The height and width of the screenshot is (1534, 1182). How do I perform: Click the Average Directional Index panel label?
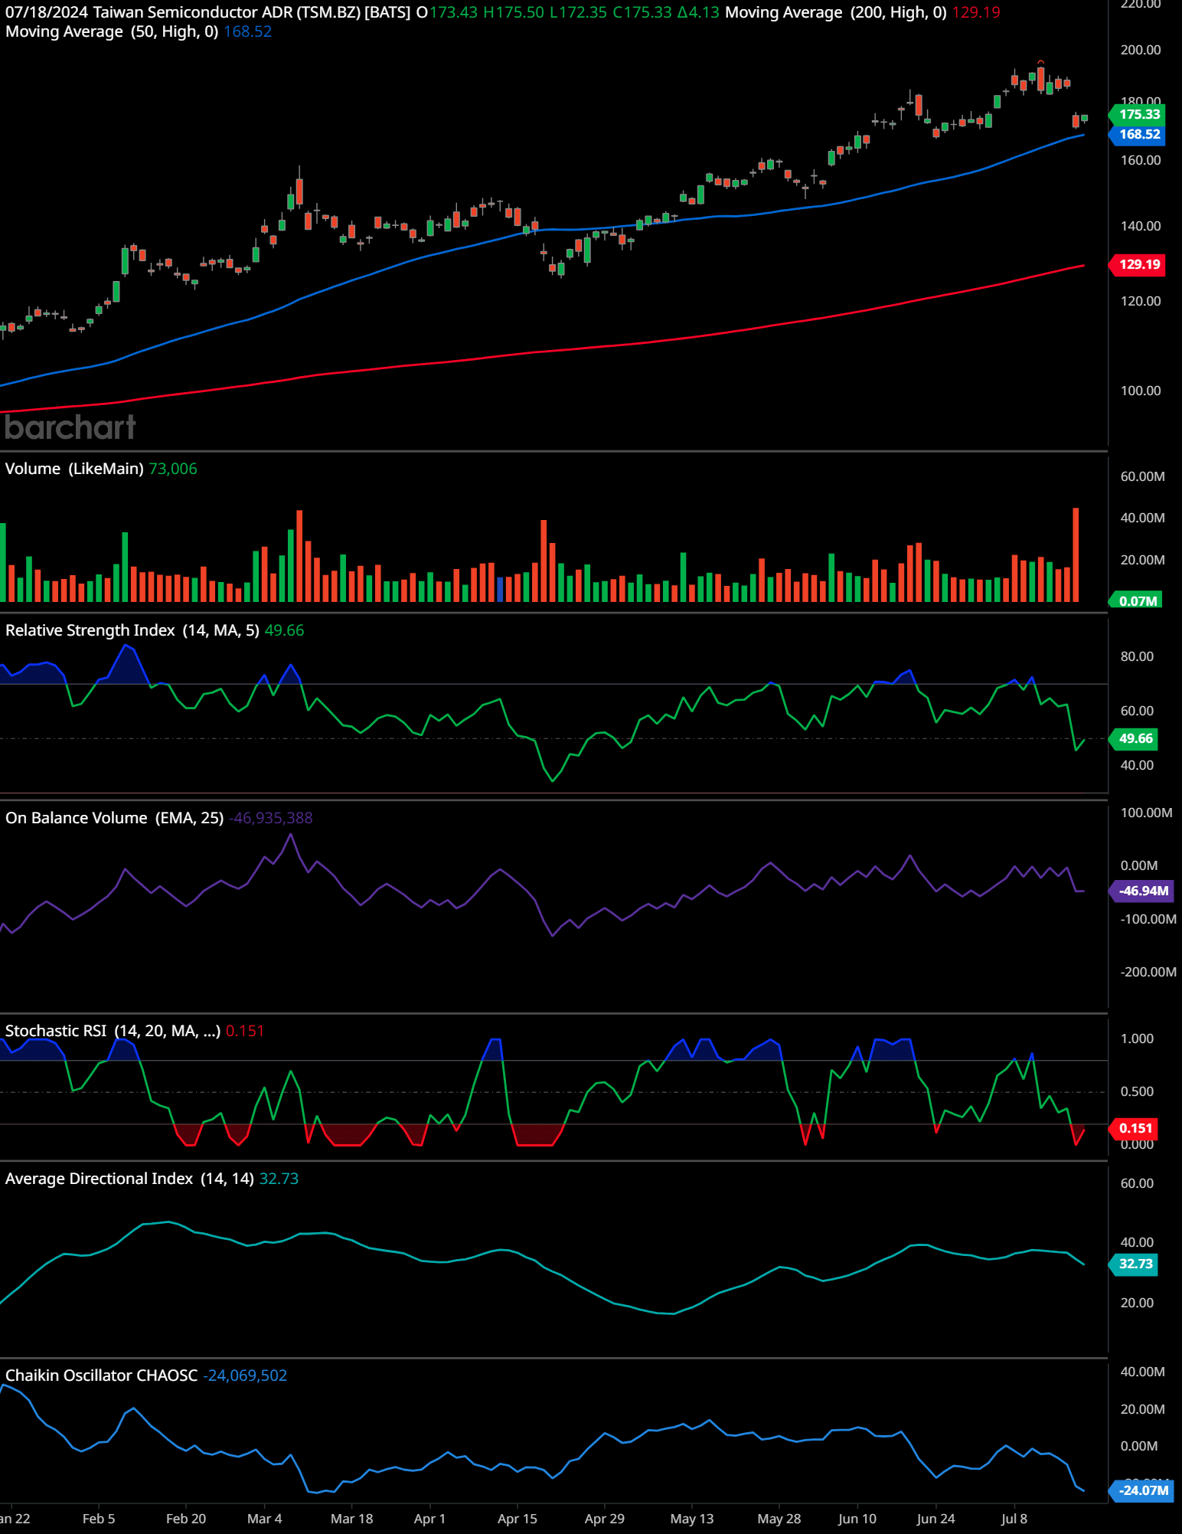point(129,1179)
